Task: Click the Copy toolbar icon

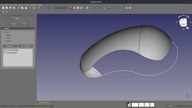Action: [x=22, y=8]
